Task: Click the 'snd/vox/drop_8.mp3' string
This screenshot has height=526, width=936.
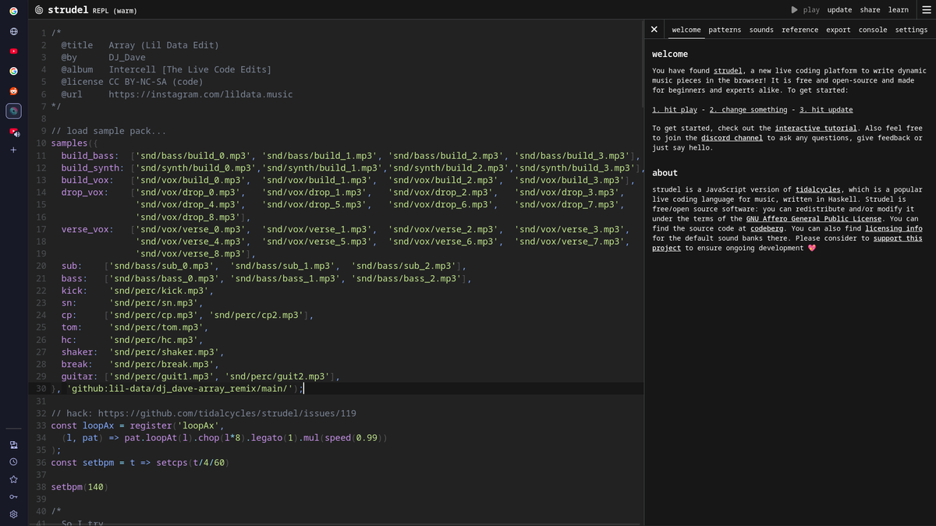Action: [188, 217]
